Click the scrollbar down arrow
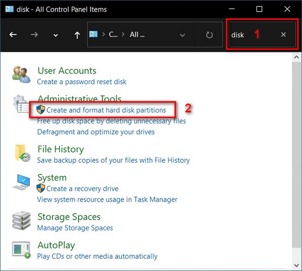The height and width of the screenshot is (271, 302). tap(296, 265)
